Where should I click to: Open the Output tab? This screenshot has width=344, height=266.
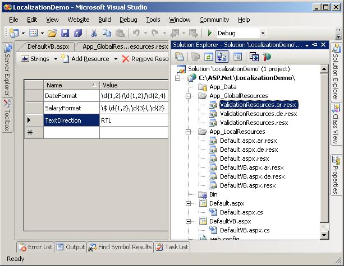coord(71,247)
